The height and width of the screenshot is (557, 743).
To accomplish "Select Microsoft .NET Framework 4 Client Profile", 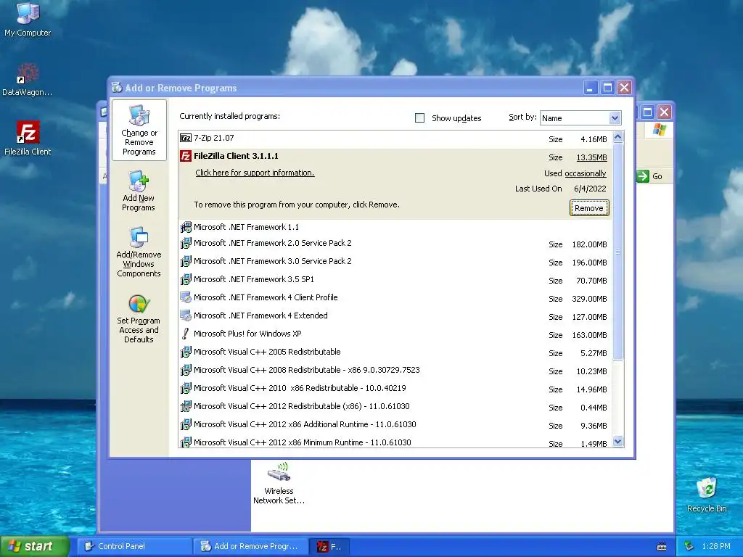I will tap(395, 298).
